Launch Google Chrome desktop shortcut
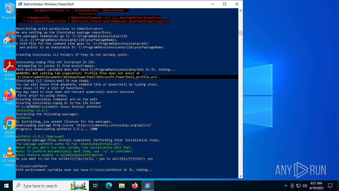Screen dimensions: 339x191 [x=10, y=127]
